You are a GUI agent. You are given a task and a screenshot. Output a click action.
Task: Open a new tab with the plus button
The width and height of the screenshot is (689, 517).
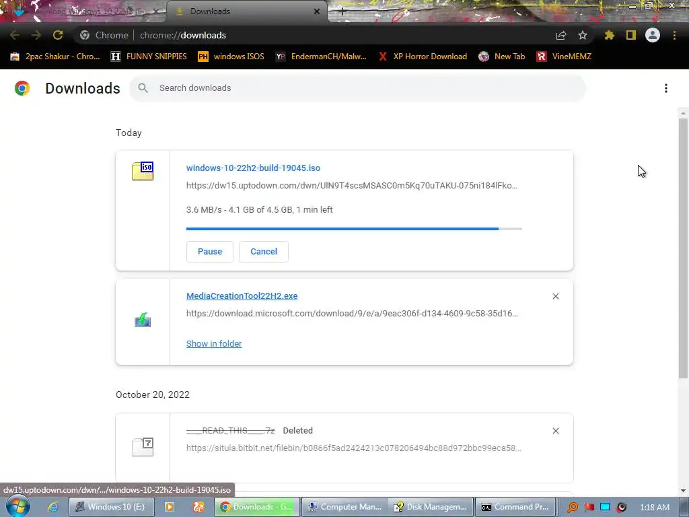tap(342, 11)
